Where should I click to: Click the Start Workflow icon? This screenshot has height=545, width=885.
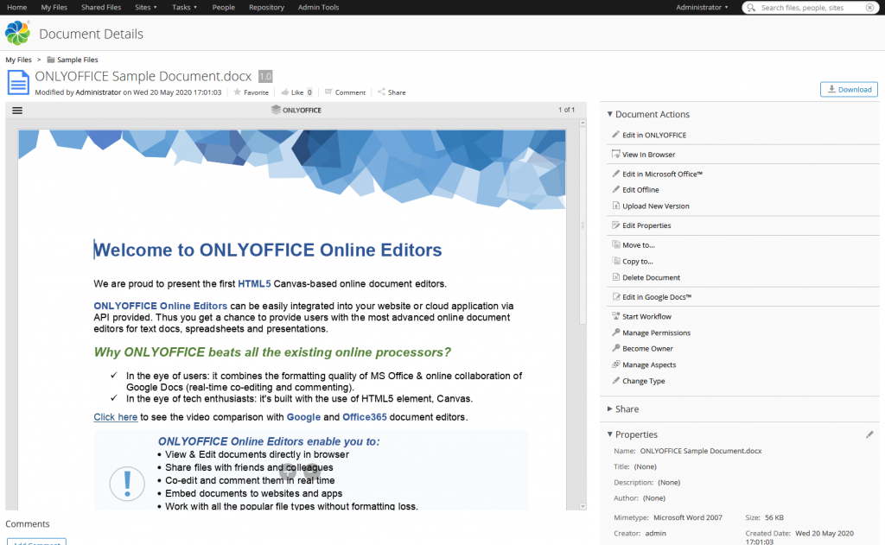tap(615, 316)
